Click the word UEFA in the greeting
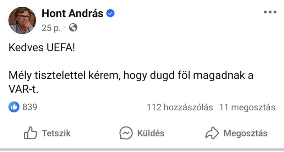 pos(56,48)
